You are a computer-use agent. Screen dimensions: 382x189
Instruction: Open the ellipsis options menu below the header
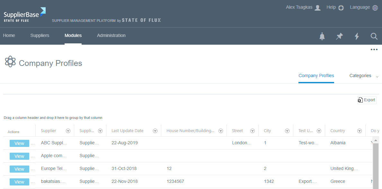pyautogui.click(x=374, y=50)
